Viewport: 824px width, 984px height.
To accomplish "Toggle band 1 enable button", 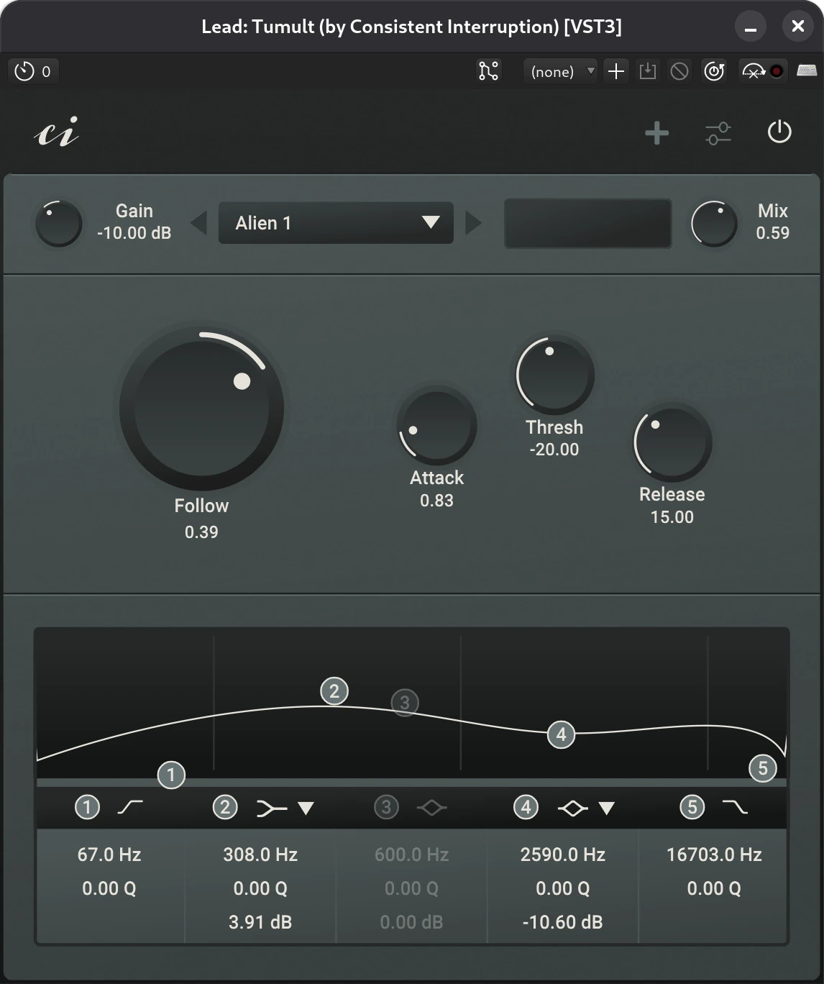I will 88,807.
